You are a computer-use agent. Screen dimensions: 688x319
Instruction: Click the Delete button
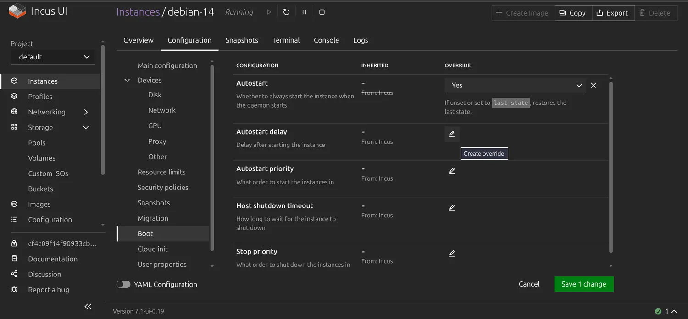coord(655,13)
